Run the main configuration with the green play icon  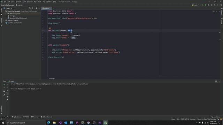click(x=202, y=5)
